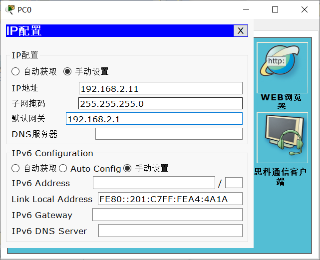Select IPv4 manual setting radio button
This screenshot has height=260, width=320.
pos(67,71)
